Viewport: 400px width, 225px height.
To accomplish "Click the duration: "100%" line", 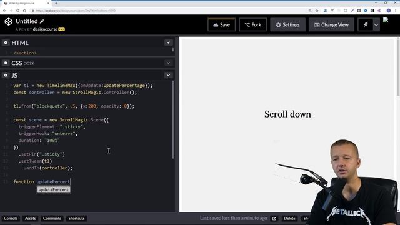I will pyautogui.click(x=39, y=140).
